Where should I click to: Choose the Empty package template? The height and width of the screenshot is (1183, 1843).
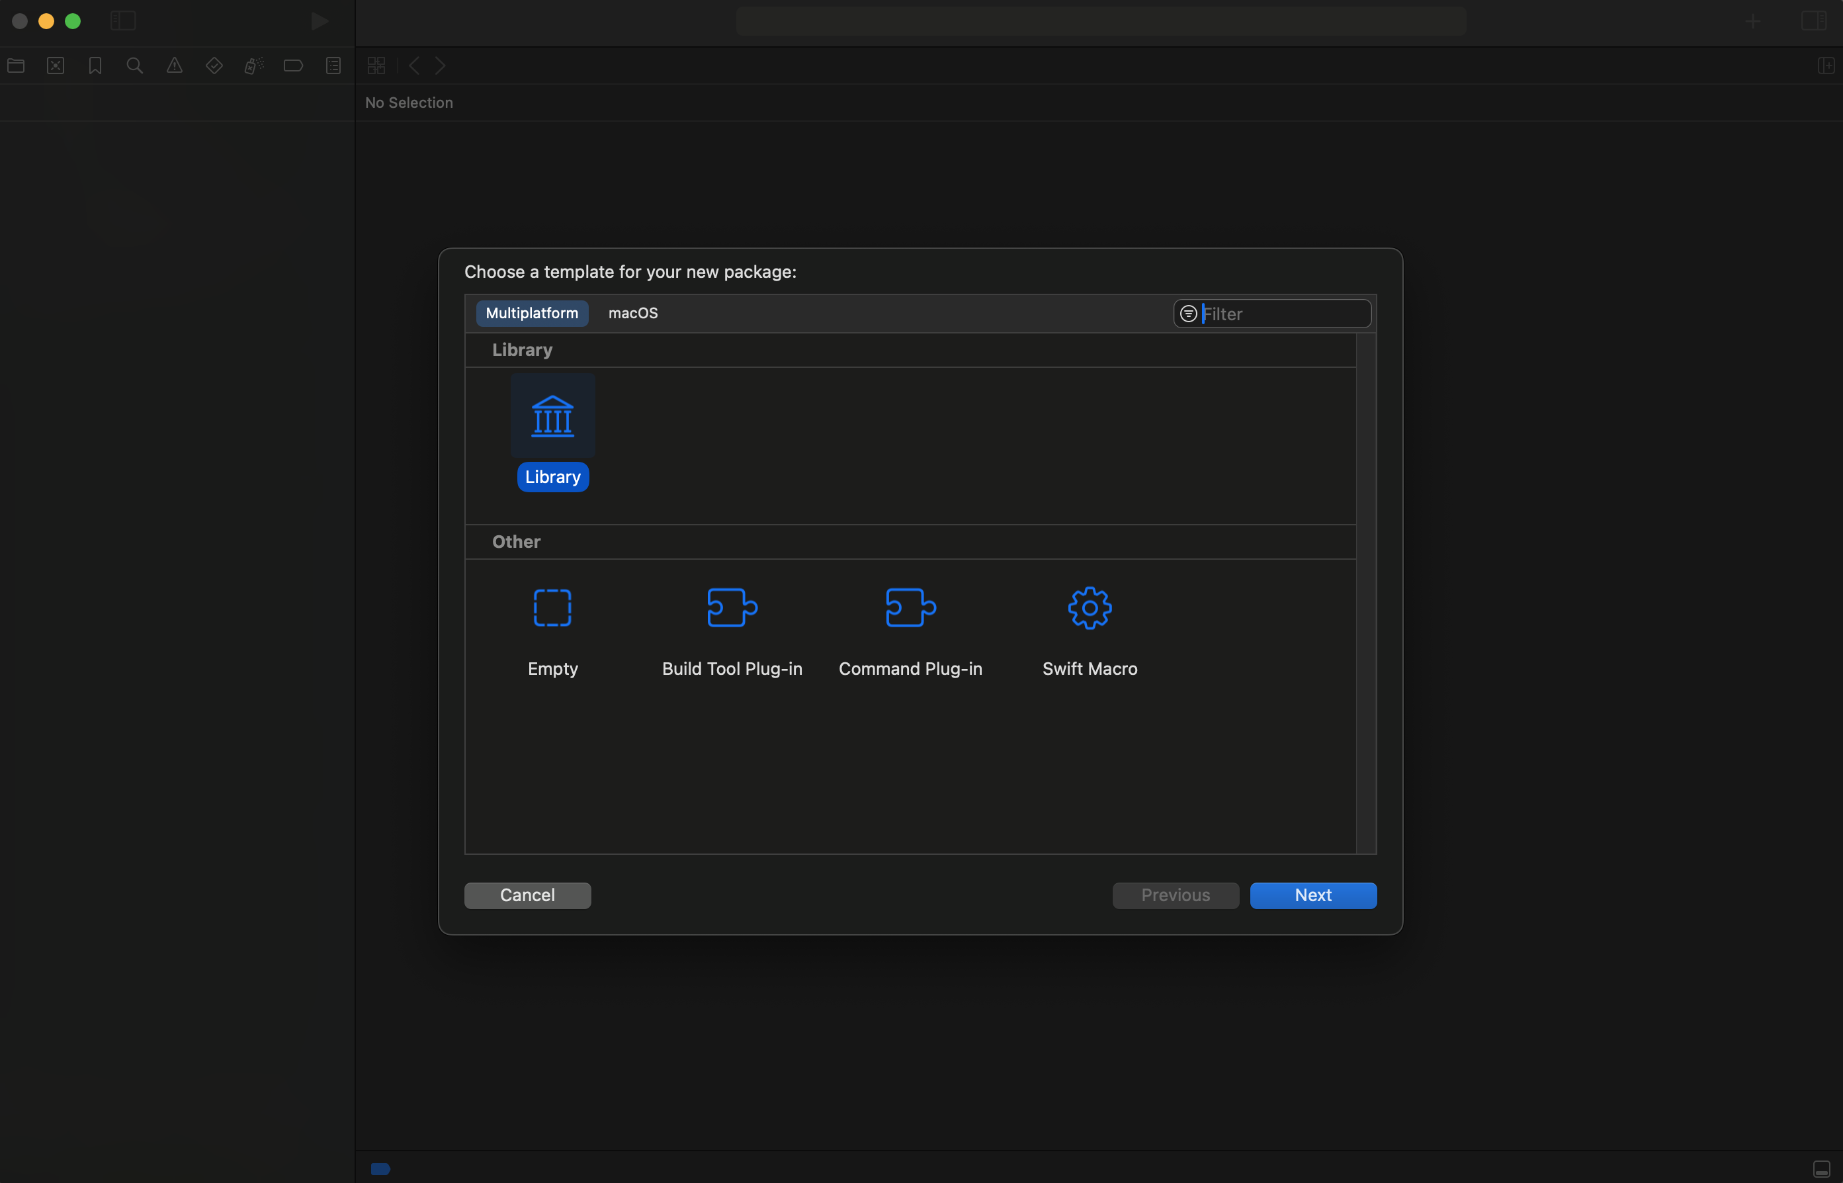(x=552, y=607)
